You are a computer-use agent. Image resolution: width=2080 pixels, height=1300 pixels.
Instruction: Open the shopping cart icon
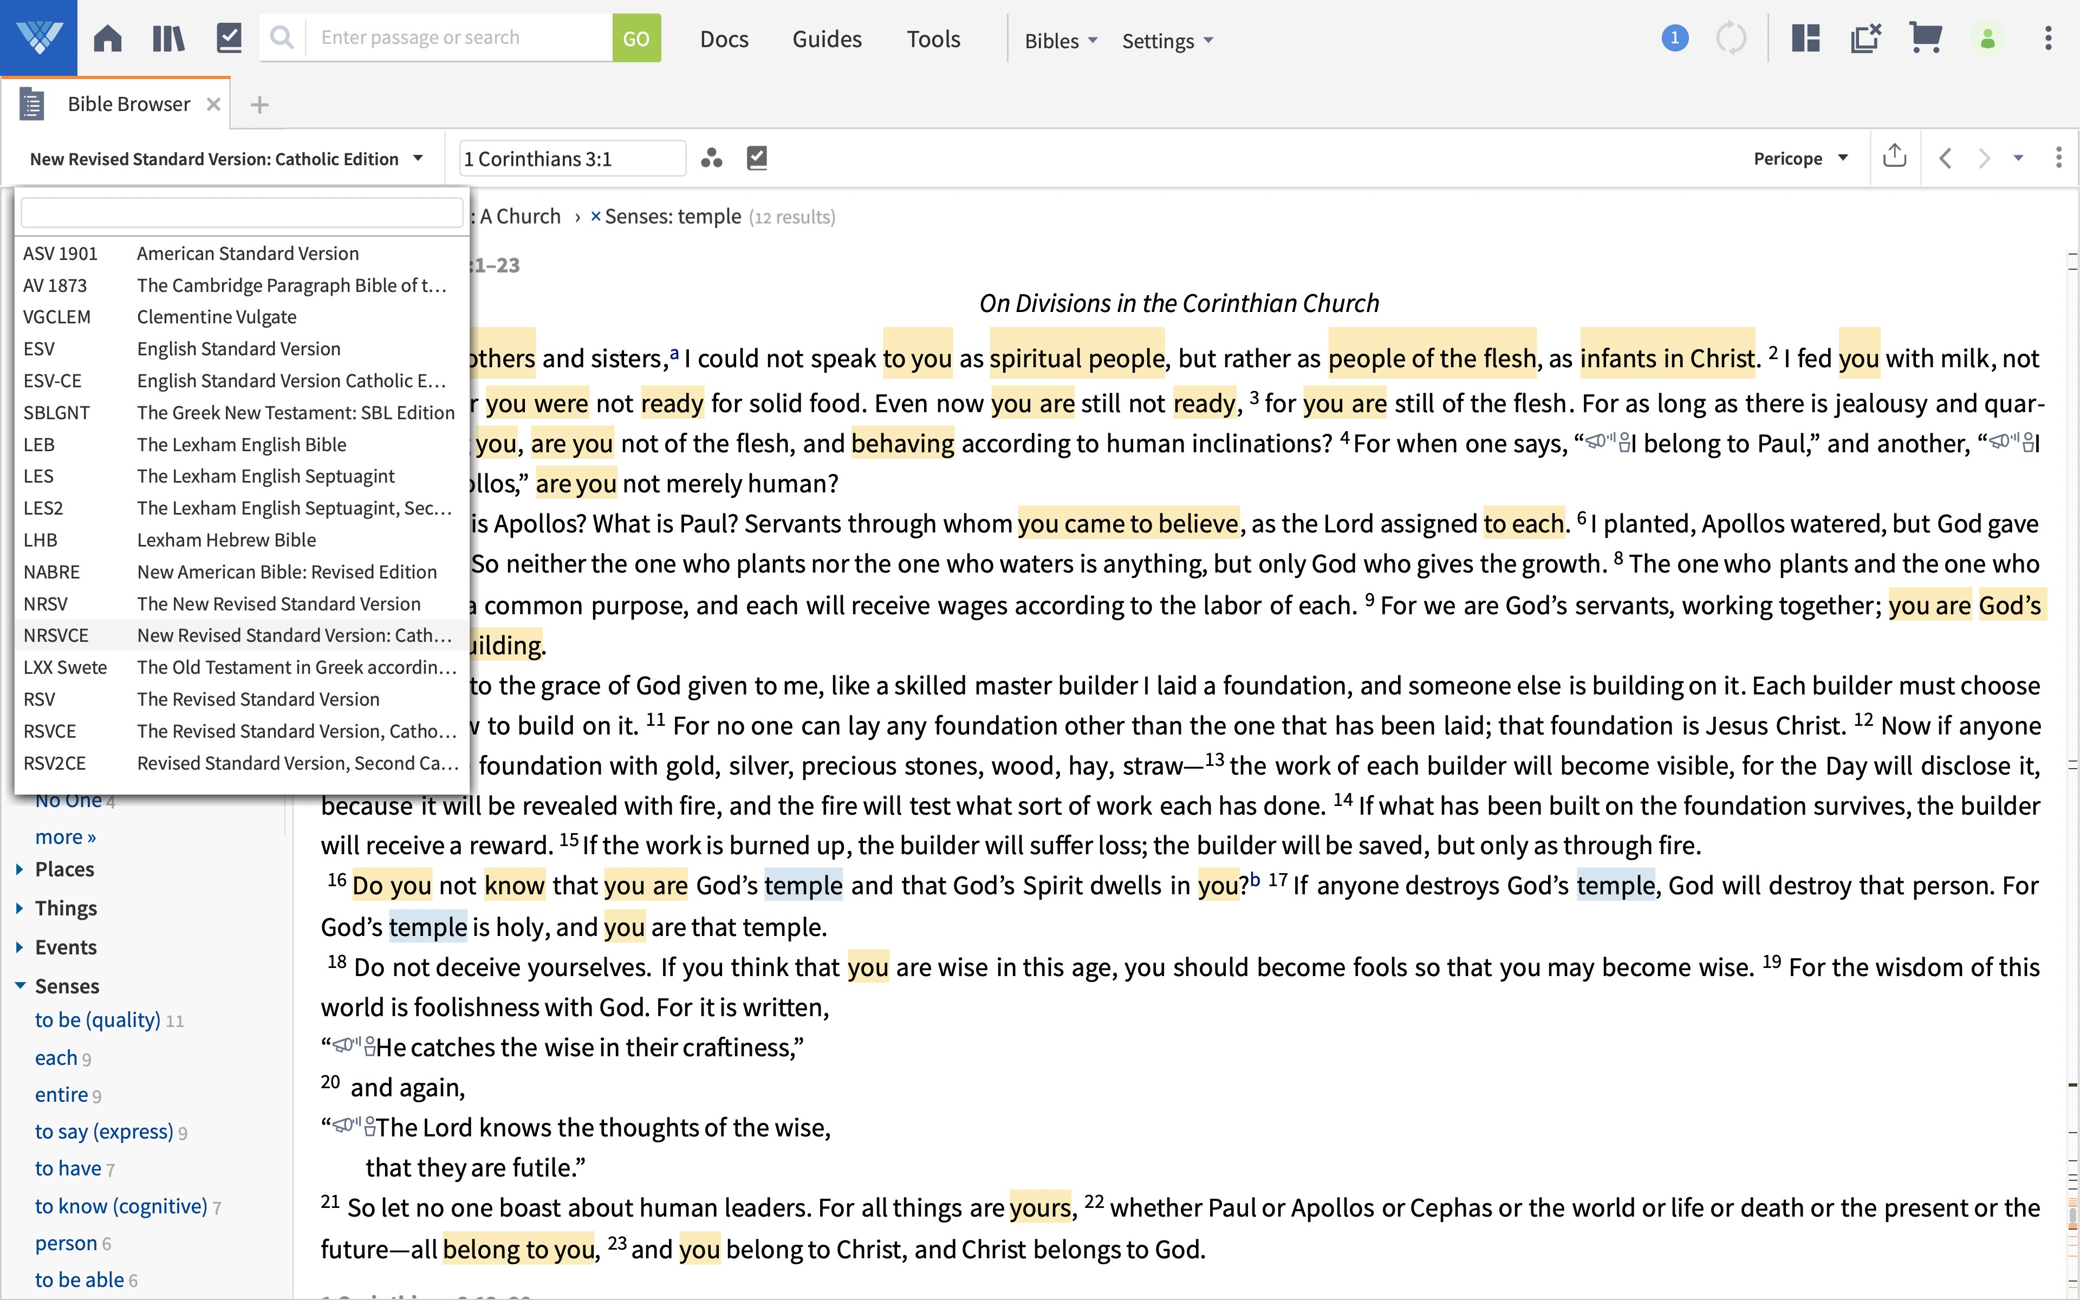point(1925,38)
